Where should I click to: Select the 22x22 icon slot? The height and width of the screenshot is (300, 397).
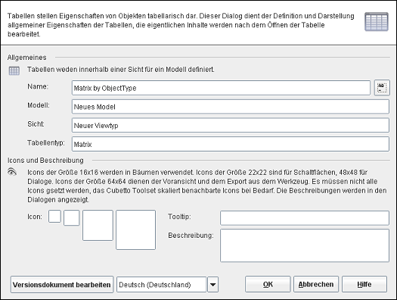tap(71, 217)
